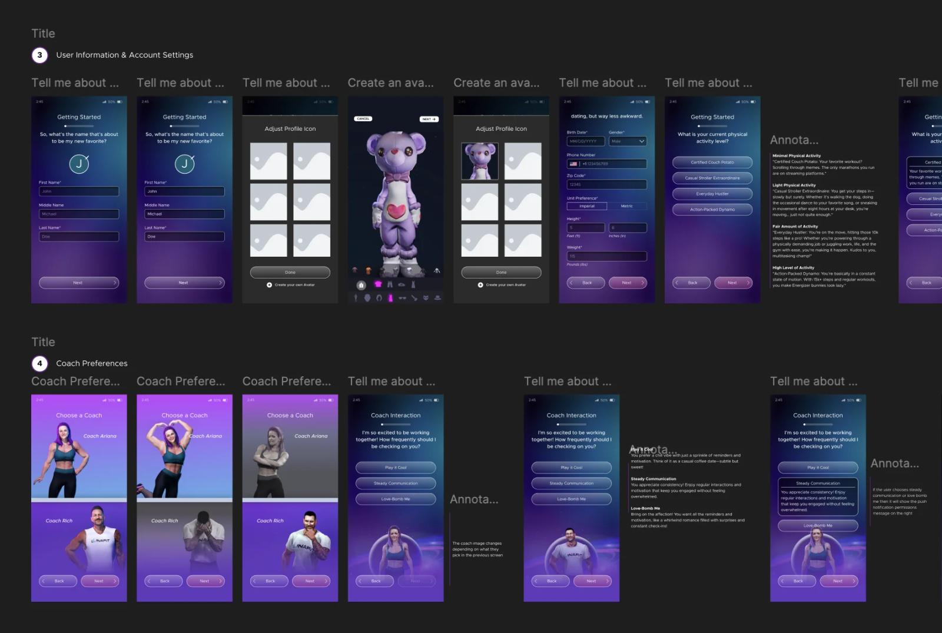Click Back in the physical activity level frame
This screenshot has height=633, width=942.
pyautogui.click(x=691, y=283)
